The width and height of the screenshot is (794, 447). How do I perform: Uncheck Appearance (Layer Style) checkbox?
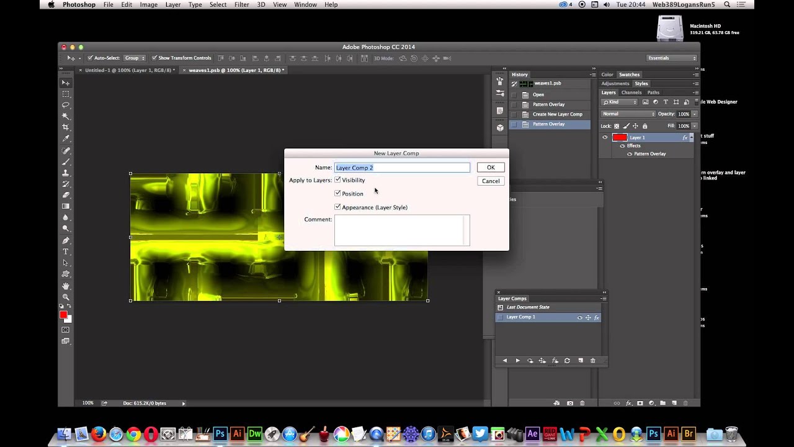(337, 207)
